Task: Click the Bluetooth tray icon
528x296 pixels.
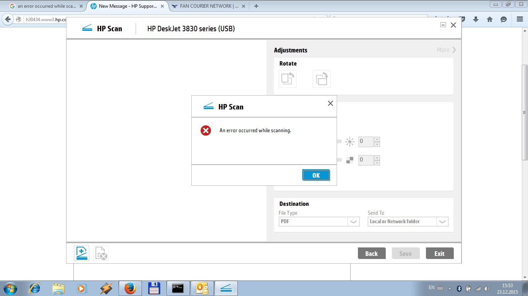Action: [x=459, y=288]
